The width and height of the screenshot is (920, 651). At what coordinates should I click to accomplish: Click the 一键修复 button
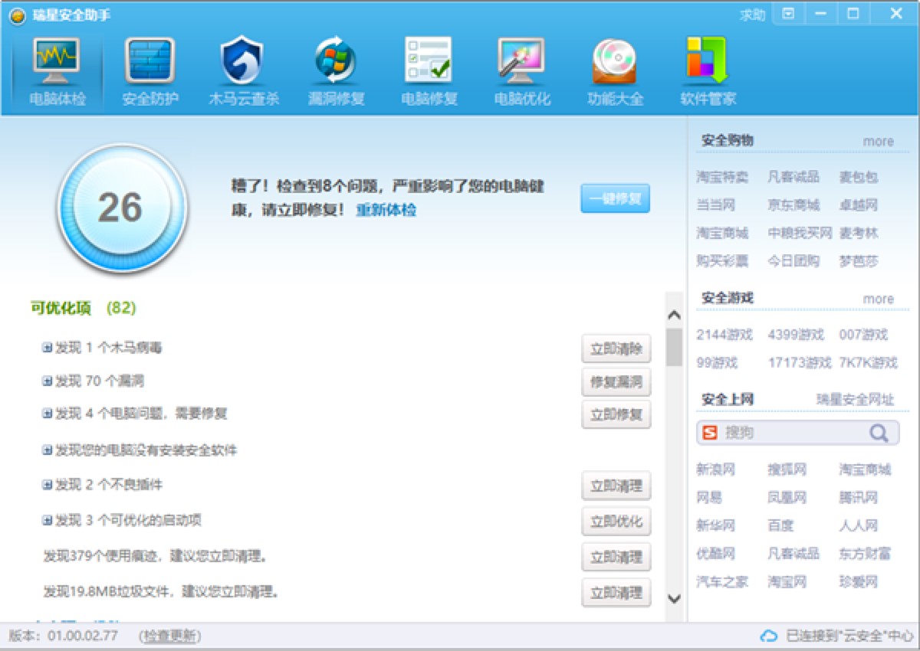(x=615, y=198)
